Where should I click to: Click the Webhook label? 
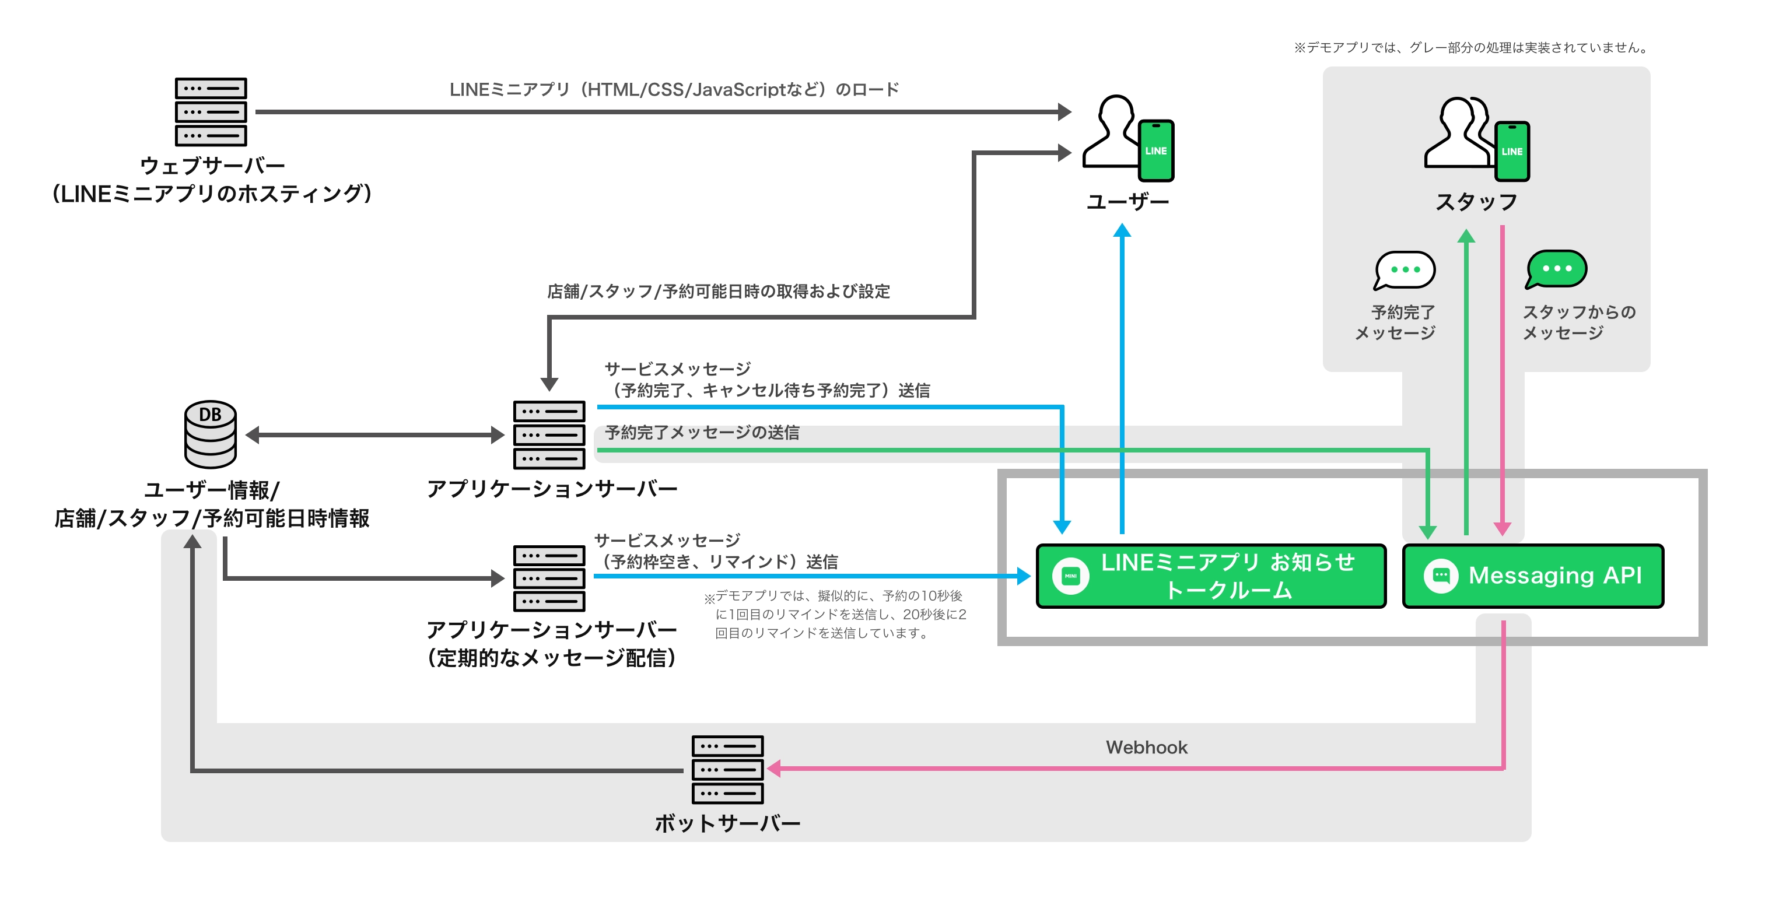tap(1146, 748)
